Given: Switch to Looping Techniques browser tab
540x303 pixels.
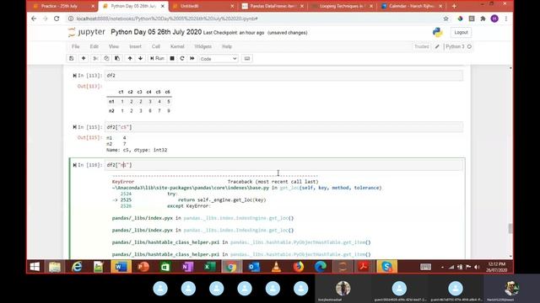Looking at the screenshot, I should pyautogui.click(x=343, y=6).
